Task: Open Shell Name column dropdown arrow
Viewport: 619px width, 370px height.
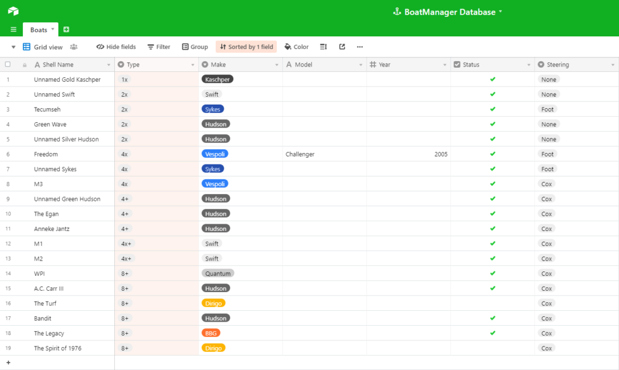Action: [x=109, y=65]
